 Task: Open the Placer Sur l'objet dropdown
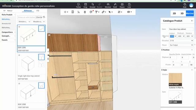click(x=181, y=45)
